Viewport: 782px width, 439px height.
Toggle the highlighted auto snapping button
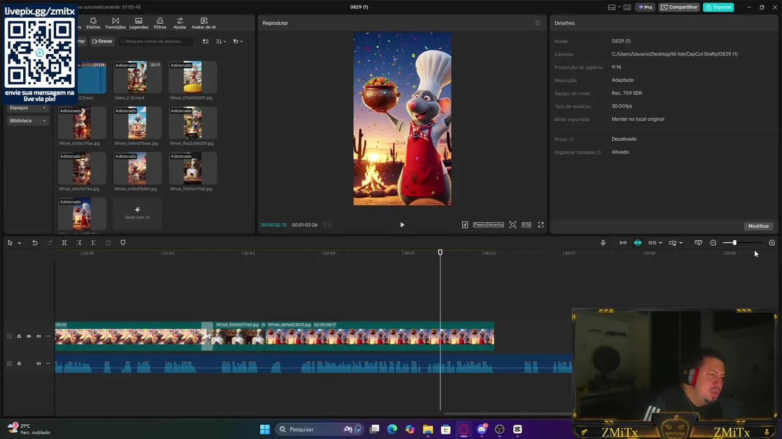(637, 243)
